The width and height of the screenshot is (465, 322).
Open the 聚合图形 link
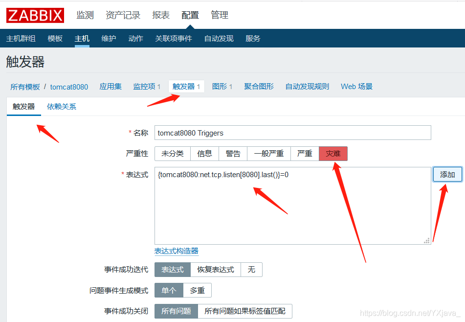(x=259, y=86)
